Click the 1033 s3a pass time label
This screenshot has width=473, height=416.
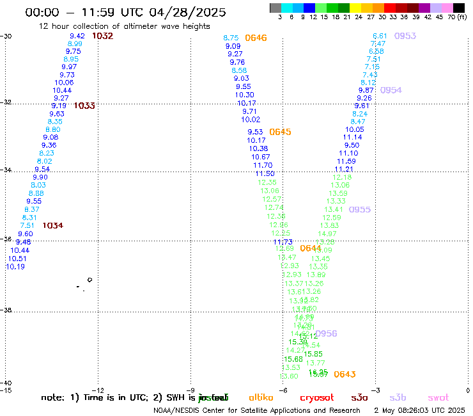(84, 106)
